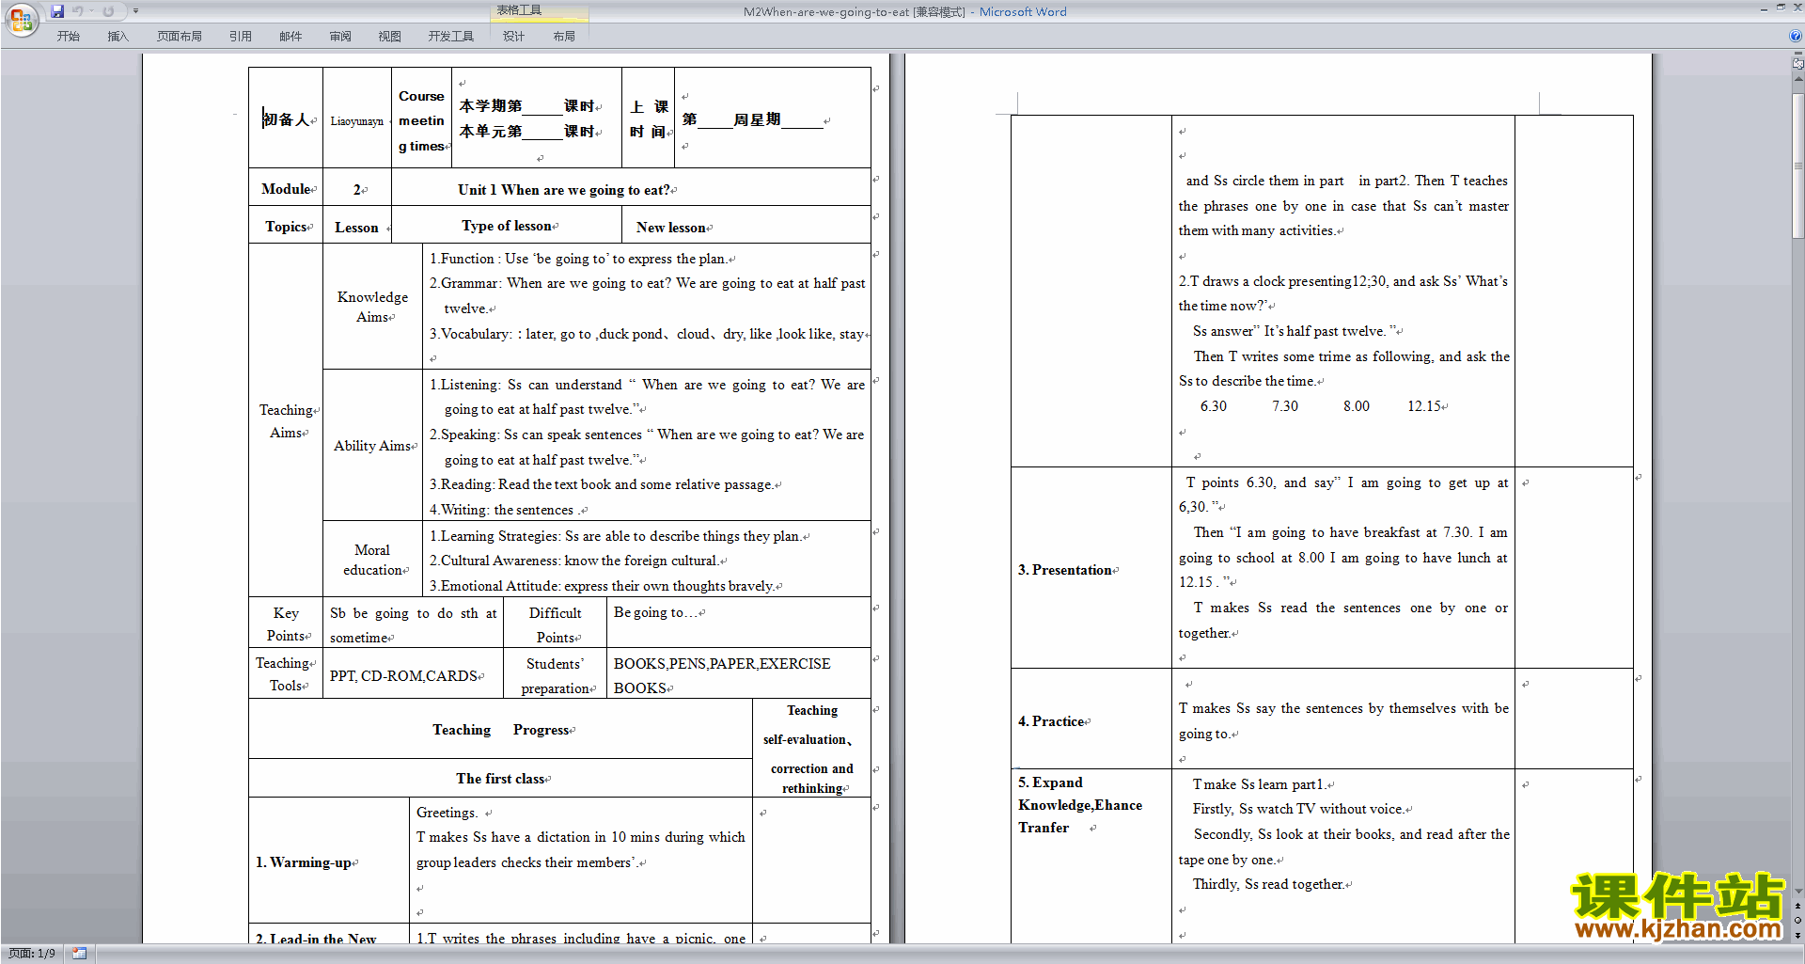The image size is (1805, 964).
Task: Click the Save icon in quick access toolbar
Action: [x=57, y=11]
